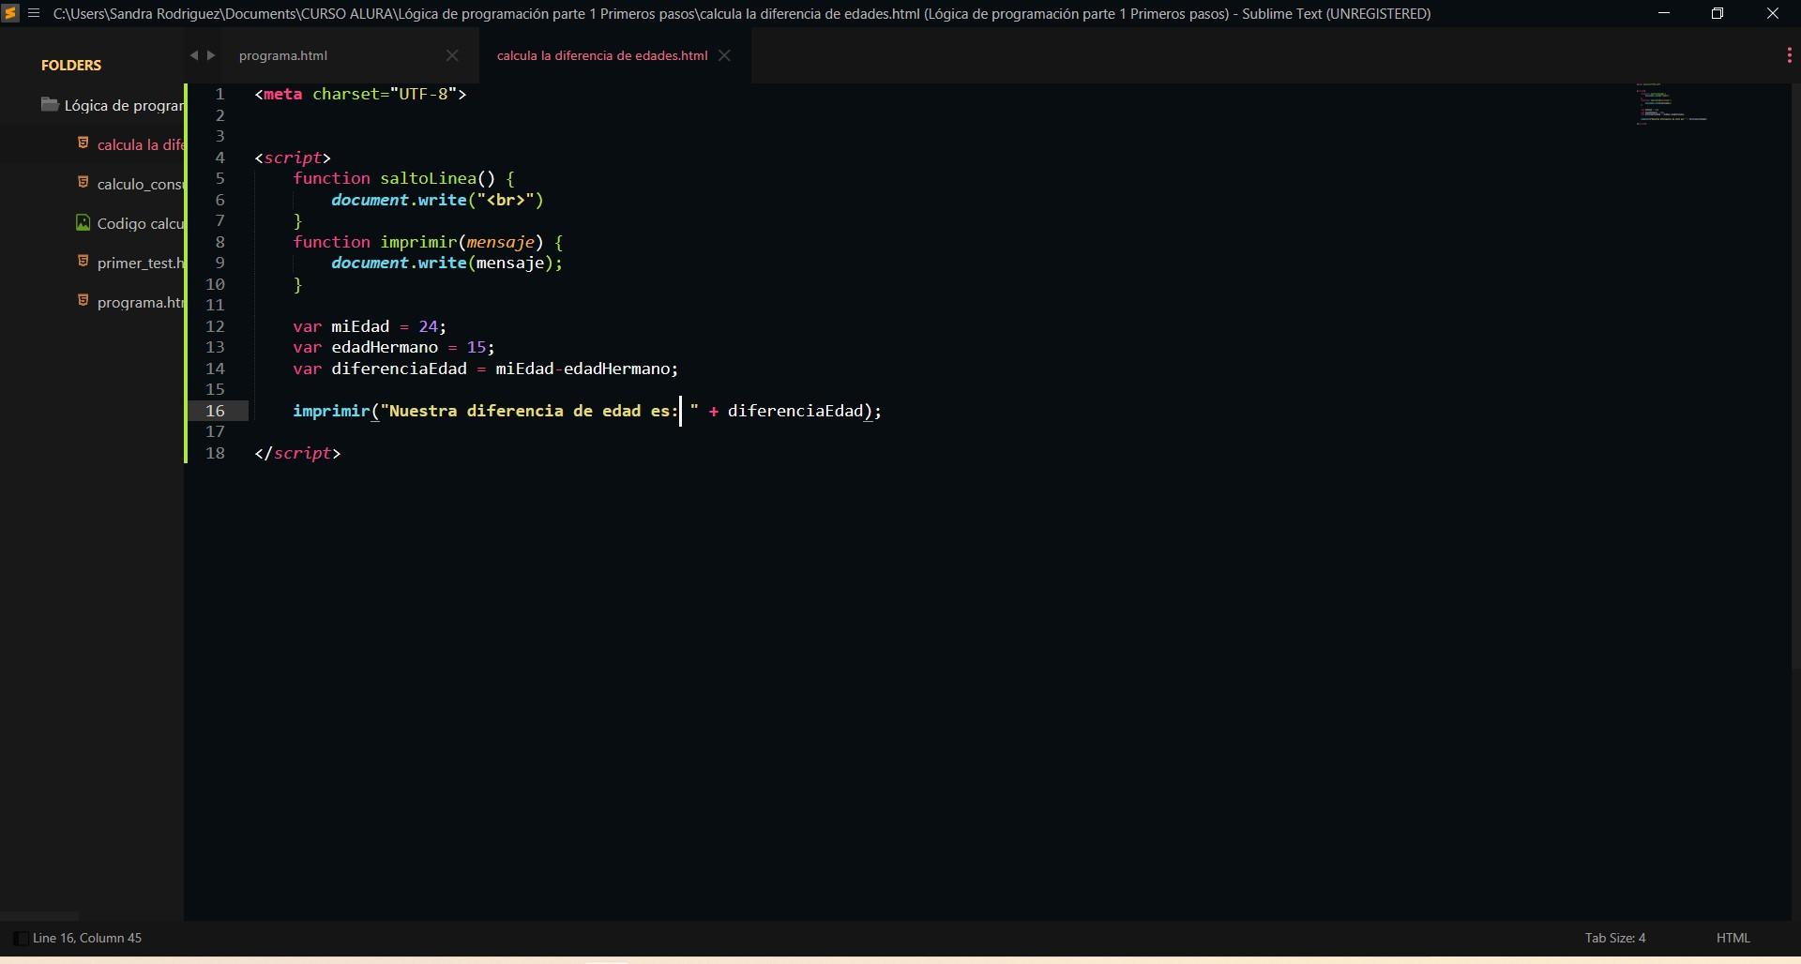Click the document.write("<br>") statement
Viewport: 1801px width, 964px height.
click(437, 200)
